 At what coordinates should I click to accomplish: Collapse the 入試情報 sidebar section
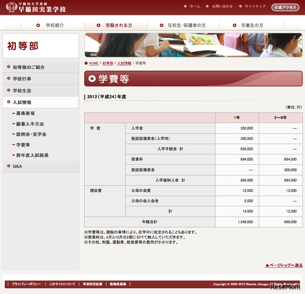(22, 102)
